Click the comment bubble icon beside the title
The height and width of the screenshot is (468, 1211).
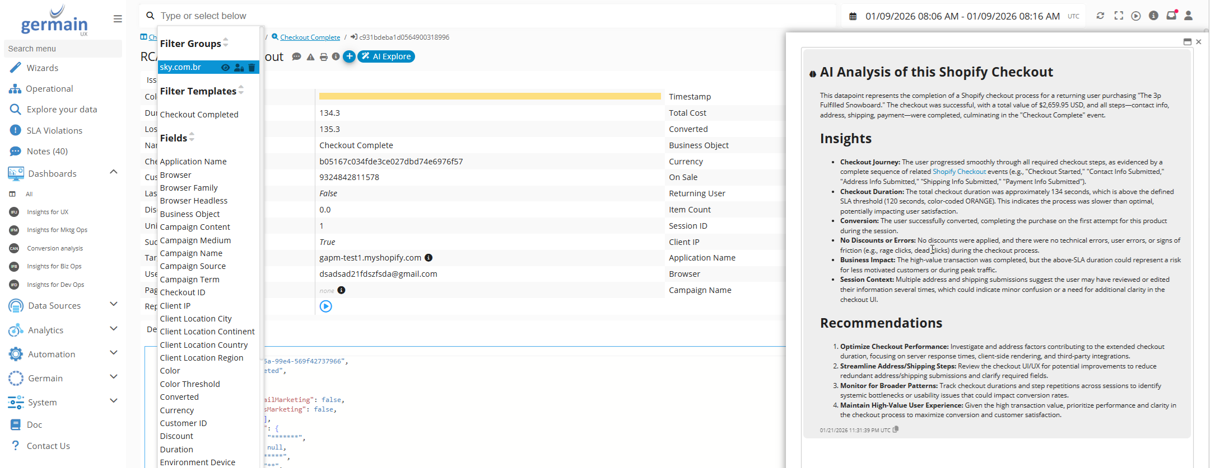coord(297,56)
